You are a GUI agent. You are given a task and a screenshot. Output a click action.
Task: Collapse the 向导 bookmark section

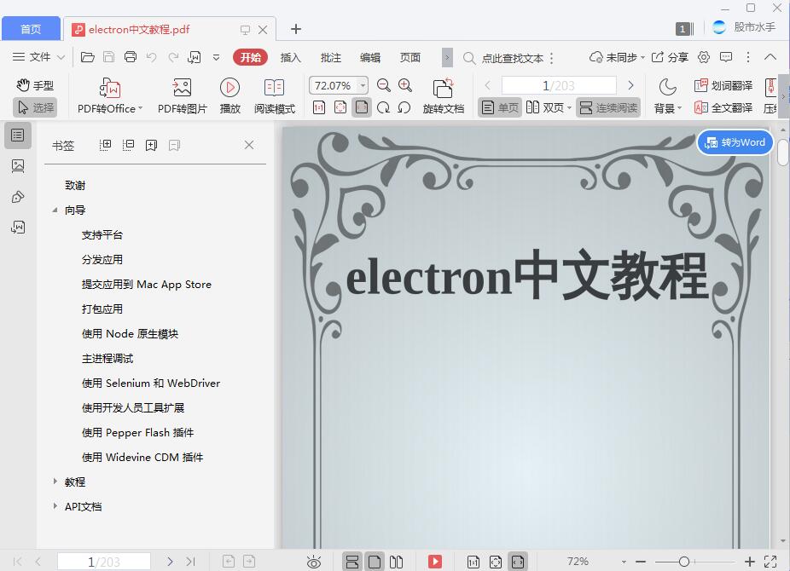[56, 210]
